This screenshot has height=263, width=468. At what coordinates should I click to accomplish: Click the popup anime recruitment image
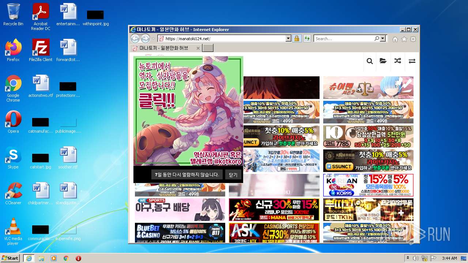(x=188, y=111)
